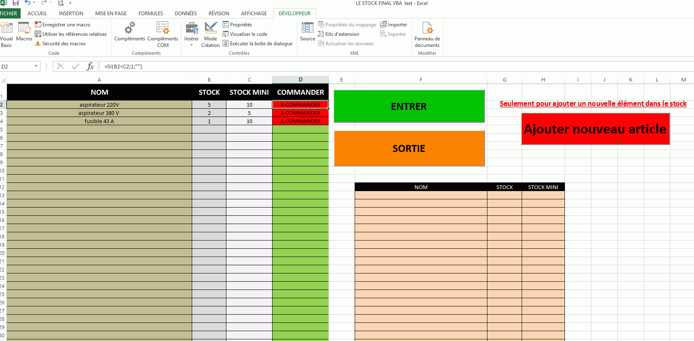
Task: Open the Compléments add-ins dialog
Action: 129,32
